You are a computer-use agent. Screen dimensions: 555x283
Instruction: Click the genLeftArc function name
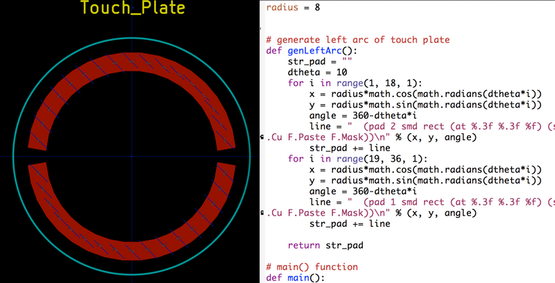(315, 51)
